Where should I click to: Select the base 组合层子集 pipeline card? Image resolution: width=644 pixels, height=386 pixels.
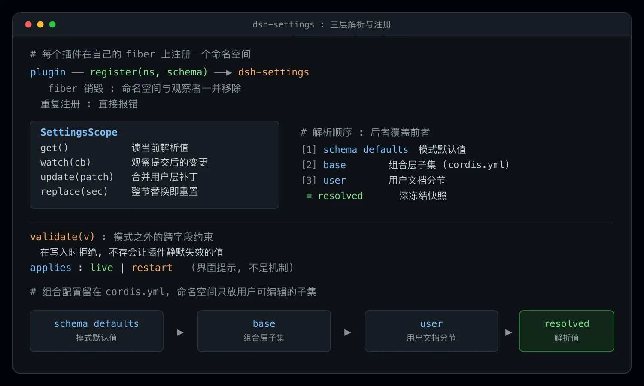pos(264,331)
